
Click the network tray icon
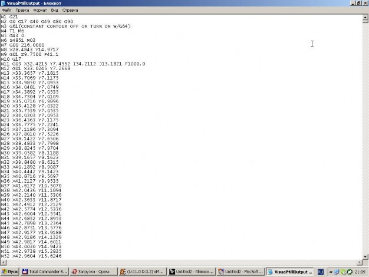[337, 272]
